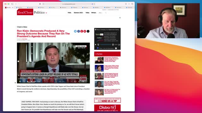Image resolution: width=202 pixels, height=113 pixels.
Task: Open the Karl Lake story link
Action: (x=112, y=91)
